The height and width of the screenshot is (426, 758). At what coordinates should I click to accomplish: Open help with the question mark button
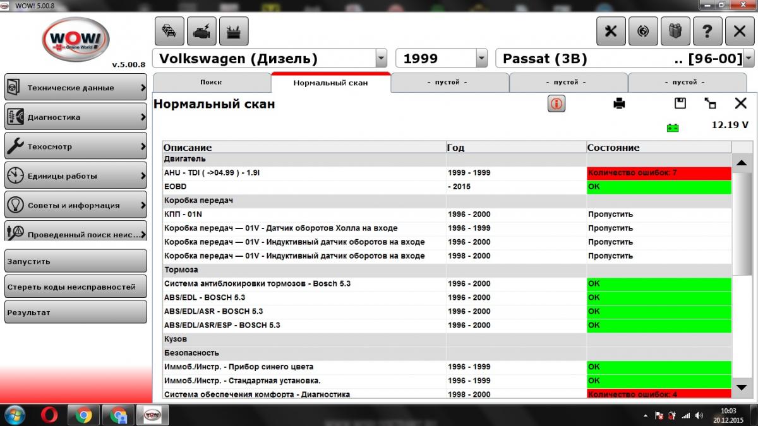click(707, 31)
